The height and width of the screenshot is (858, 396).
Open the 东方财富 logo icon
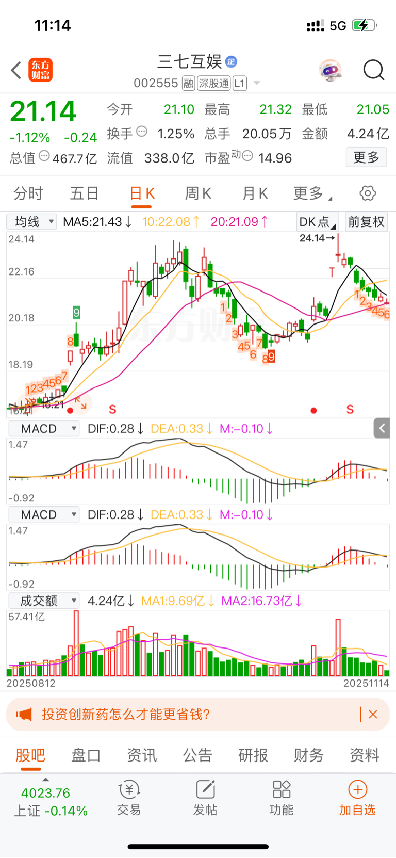coord(41,70)
